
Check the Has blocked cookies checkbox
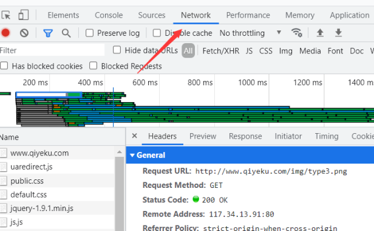pyautogui.click(x=4, y=66)
